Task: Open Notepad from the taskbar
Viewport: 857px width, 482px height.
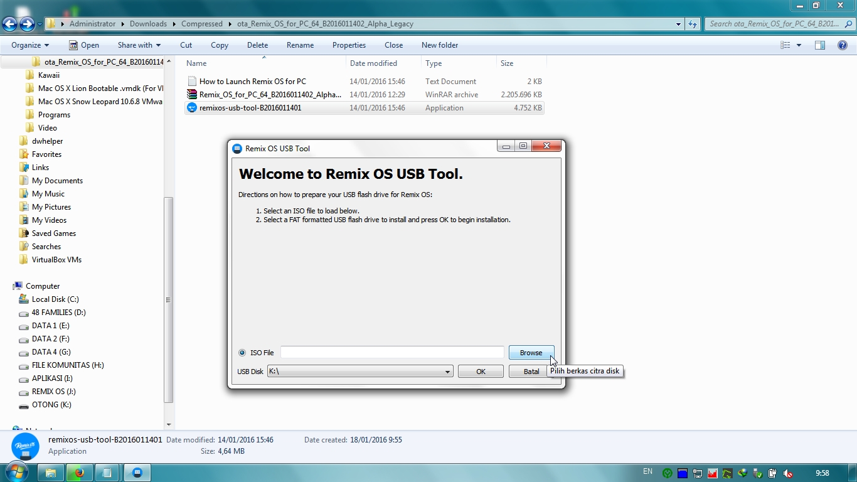Action: click(108, 473)
